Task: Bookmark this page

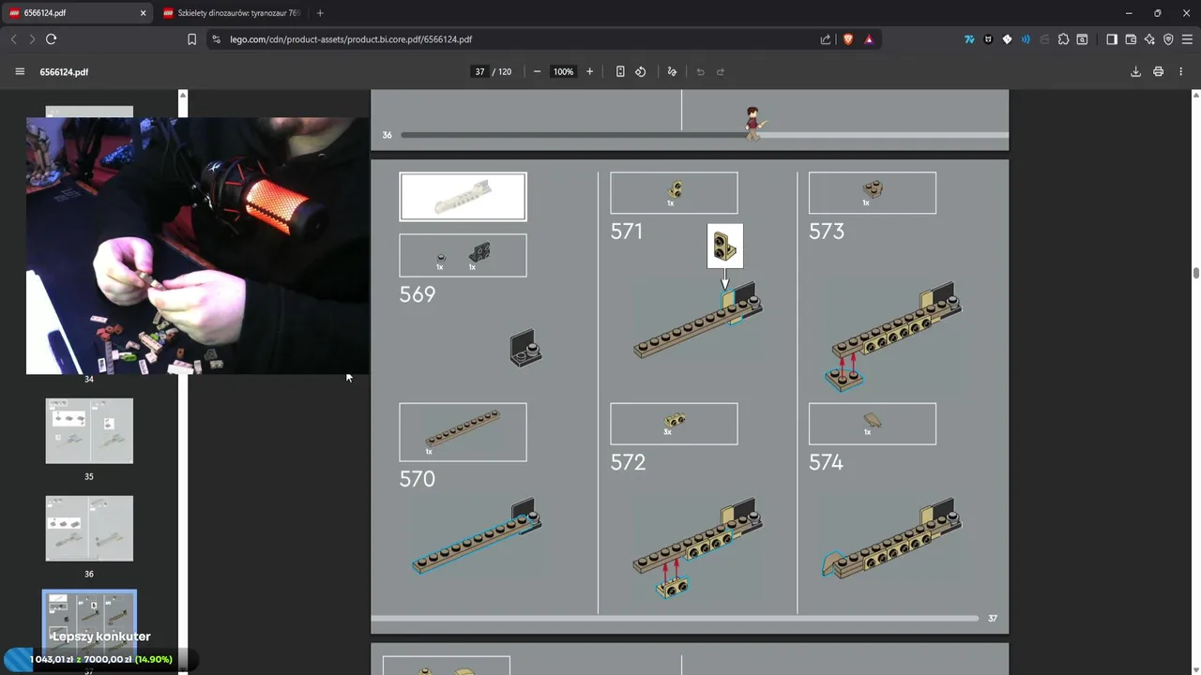Action: coord(191,39)
